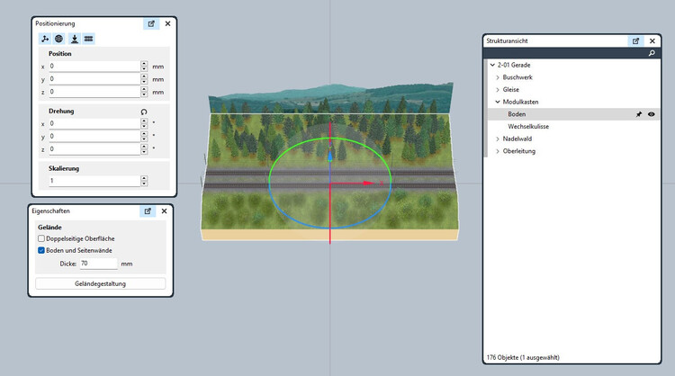
Task: Open search in Strukturansicht with magnifier icon
Action: pyautogui.click(x=652, y=53)
